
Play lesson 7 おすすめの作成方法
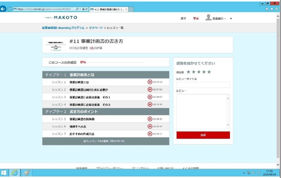pyautogui.click(x=150, y=134)
